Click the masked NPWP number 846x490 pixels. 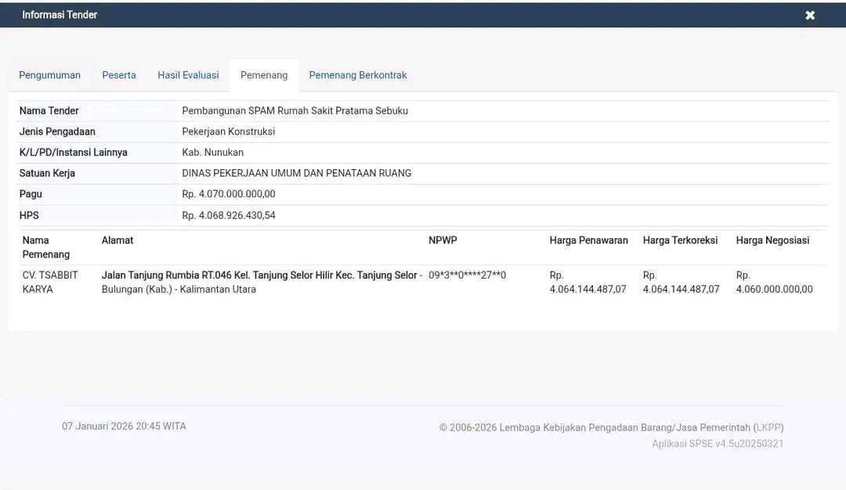[x=467, y=275]
